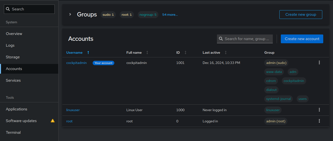Image resolution: width=333 pixels, height=141 pixels.
Task: Click the Accounts heading text
Action: tap(81, 39)
